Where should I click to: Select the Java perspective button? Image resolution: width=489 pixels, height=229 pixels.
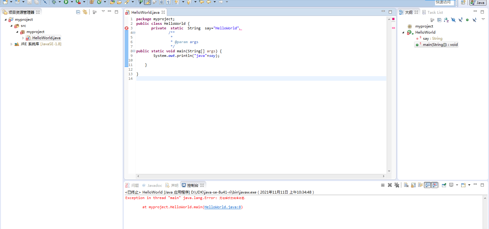tap(478, 2)
